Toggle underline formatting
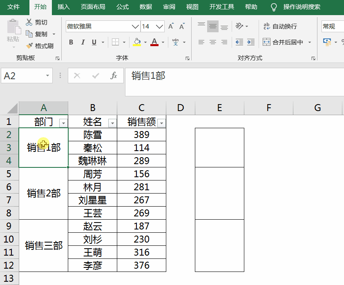 click(94, 42)
